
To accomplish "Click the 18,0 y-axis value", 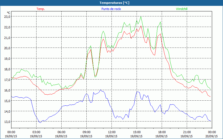I will [x=7, y=69].
